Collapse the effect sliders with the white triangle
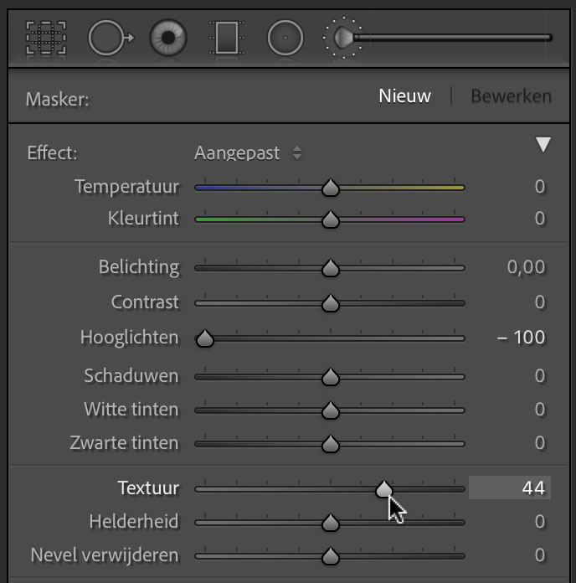 coord(543,144)
